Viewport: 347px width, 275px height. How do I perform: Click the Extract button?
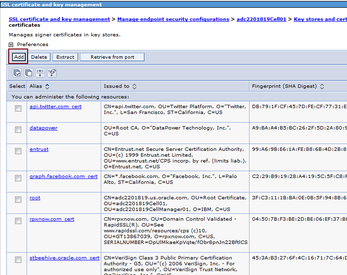[x=65, y=57]
